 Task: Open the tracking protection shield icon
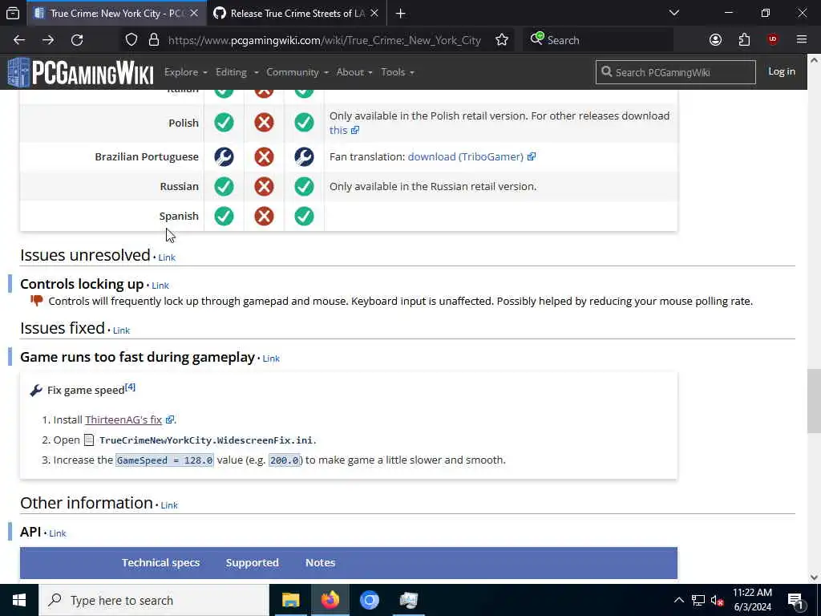coord(131,40)
